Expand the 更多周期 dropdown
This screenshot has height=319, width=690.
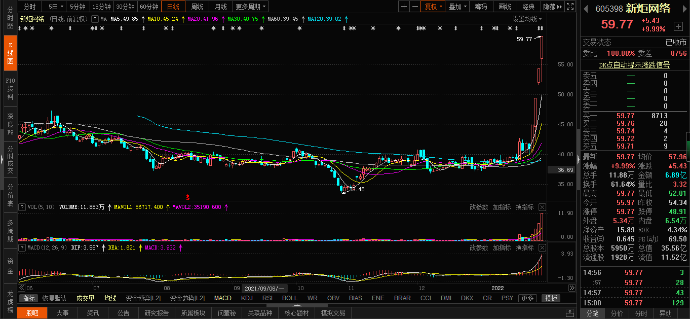(x=251, y=7)
